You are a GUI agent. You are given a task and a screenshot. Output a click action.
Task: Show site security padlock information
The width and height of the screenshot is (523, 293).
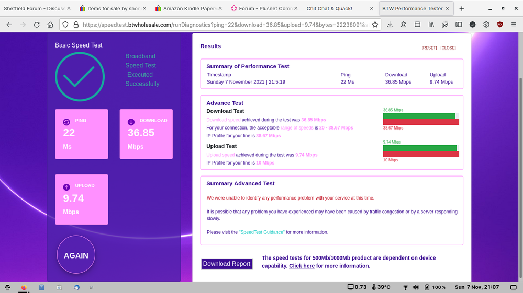tap(76, 25)
